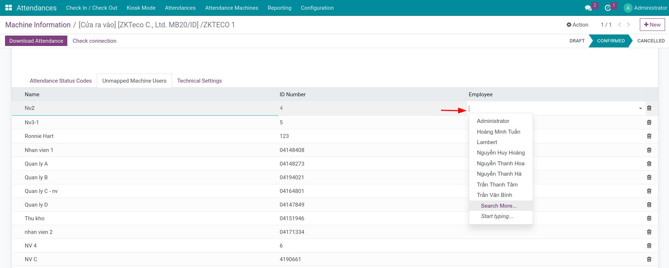Click Check connection button

(x=94, y=41)
